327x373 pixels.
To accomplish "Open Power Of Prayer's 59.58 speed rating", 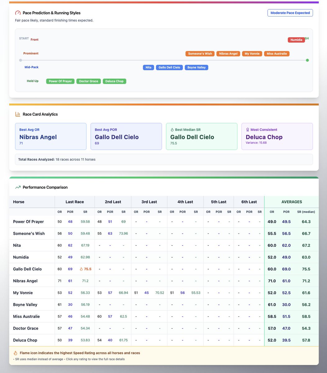I will click(85, 222).
